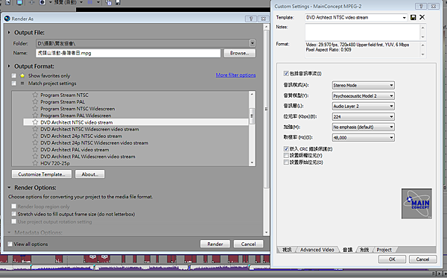Toggle View all options checkbox

(10, 244)
